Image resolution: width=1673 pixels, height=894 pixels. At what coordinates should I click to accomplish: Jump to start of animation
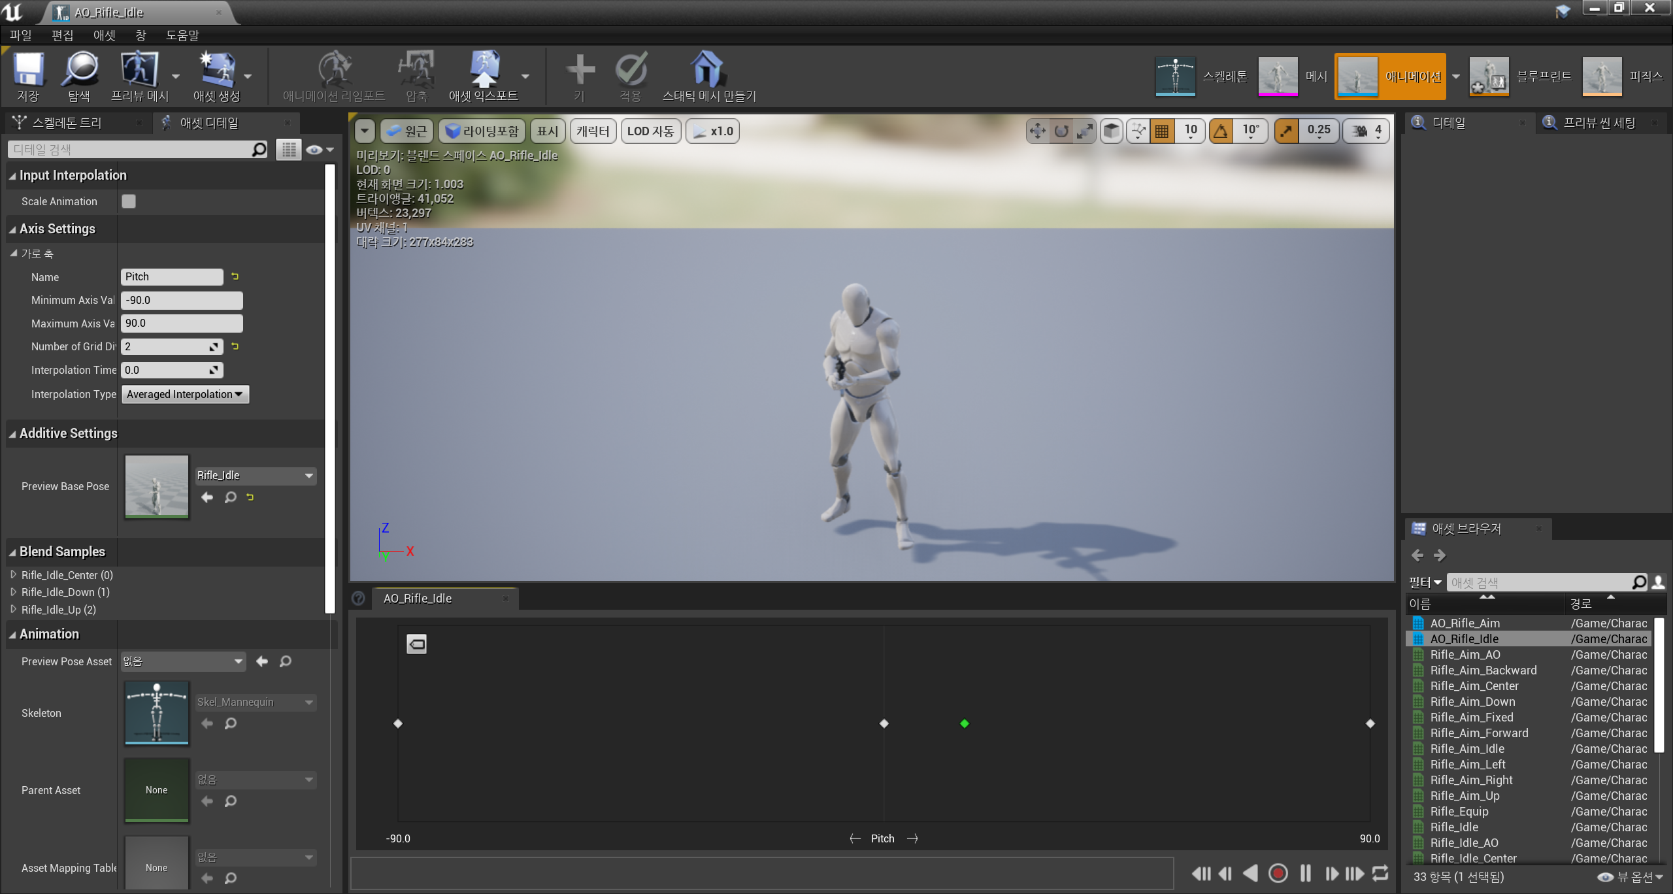coord(1201,873)
